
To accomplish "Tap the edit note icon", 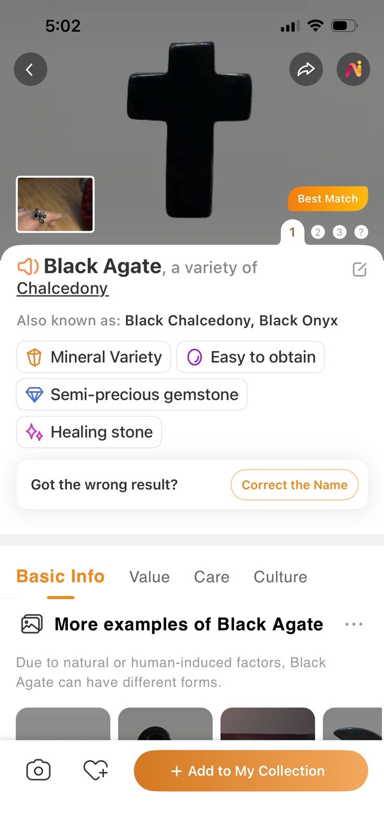I will [360, 269].
